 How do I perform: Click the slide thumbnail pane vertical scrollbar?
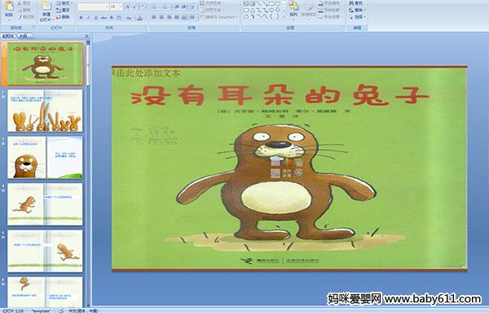(88, 173)
